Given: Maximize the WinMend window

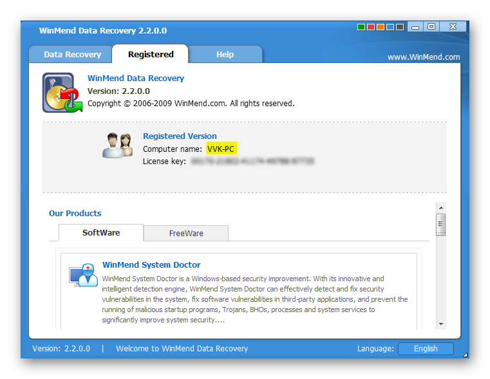Looking at the screenshot, I should tap(431, 27).
